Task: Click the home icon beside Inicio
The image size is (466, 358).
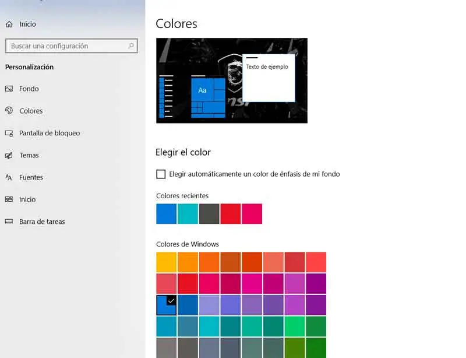Action: tap(9, 24)
